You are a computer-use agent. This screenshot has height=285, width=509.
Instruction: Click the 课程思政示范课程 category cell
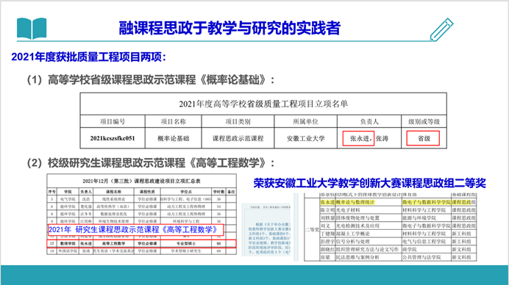point(238,138)
